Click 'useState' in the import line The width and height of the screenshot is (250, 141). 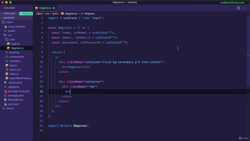[x=70, y=18]
